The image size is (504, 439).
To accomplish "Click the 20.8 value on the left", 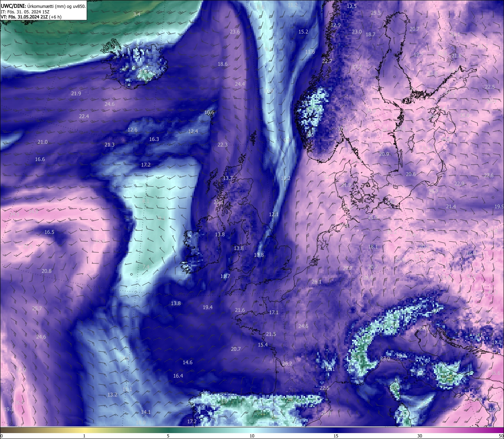I will tap(46, 271).
